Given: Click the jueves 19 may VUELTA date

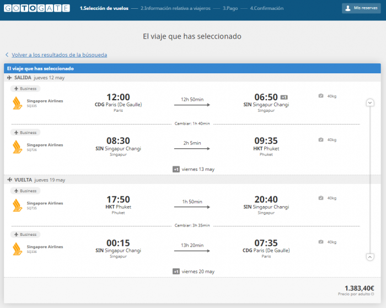Looking at the screenshot, I should coord(50,180).
